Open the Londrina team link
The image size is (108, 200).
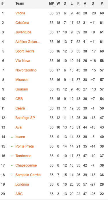tap(22, 184)
